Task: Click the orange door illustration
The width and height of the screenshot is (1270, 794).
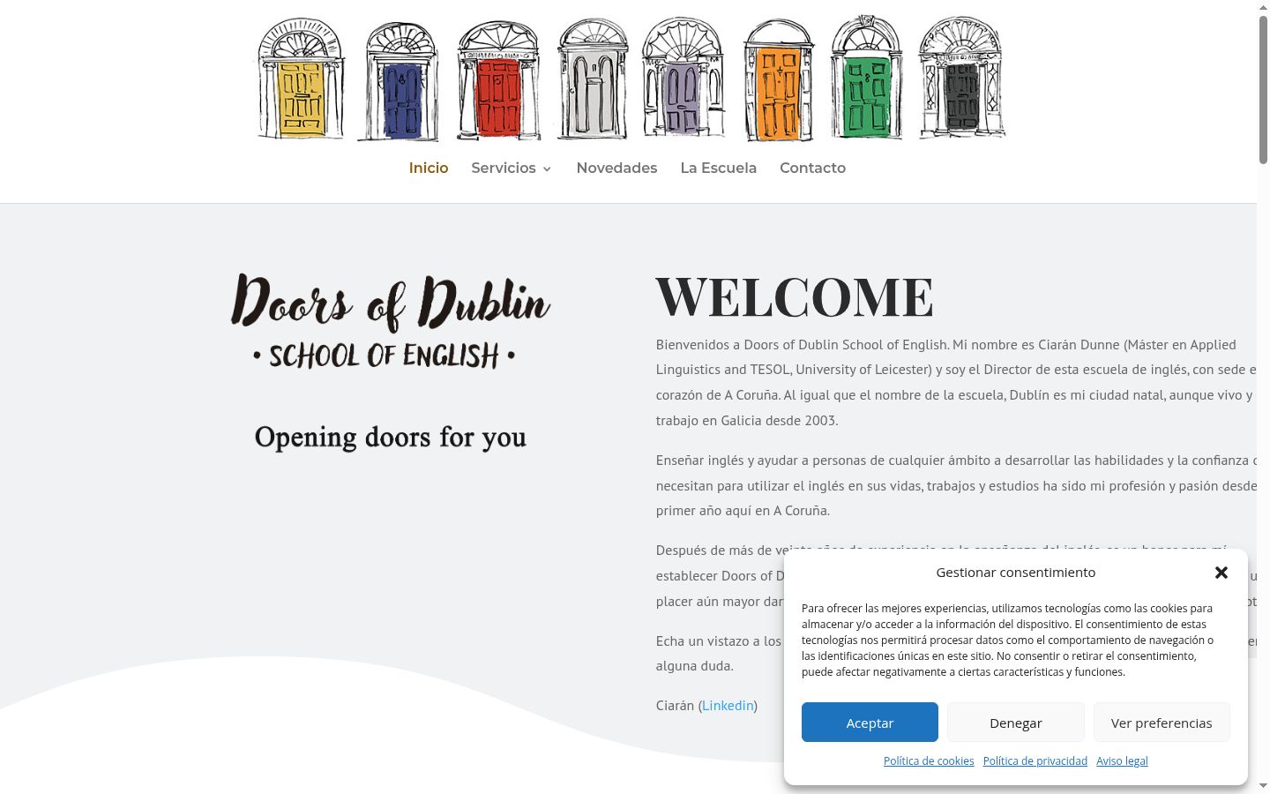Action: 779,80
